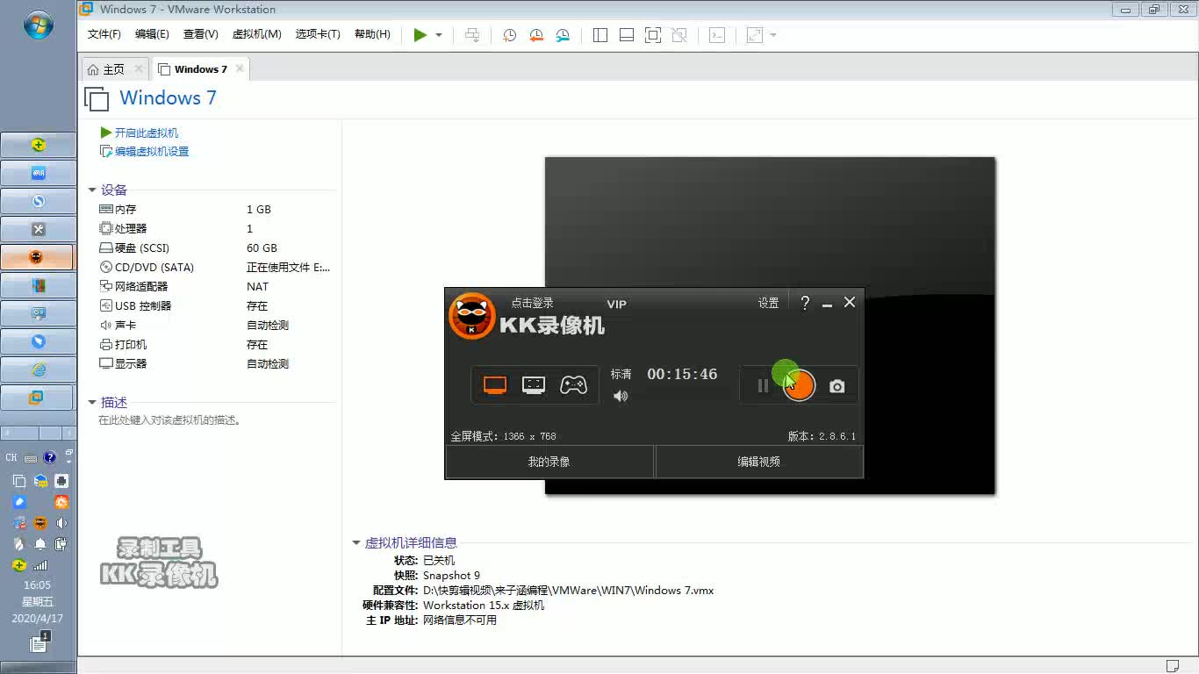
Task: Open 设置 in KK录像机
Action: 769,303
